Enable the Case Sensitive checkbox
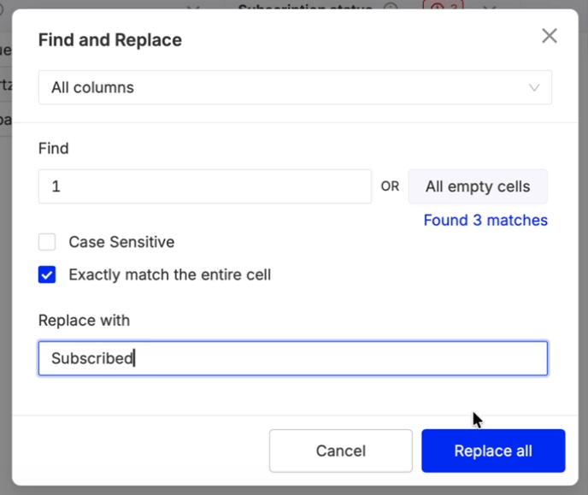This screenshot has height=495, width=588. coord(47,242)
